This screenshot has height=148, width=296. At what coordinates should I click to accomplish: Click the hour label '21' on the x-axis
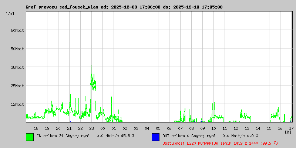69,128
